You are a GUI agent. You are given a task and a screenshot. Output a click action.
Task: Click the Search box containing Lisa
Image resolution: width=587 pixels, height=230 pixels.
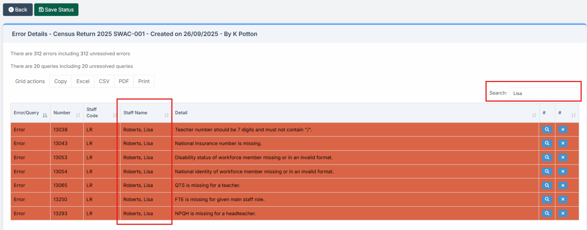pos(544,93)
